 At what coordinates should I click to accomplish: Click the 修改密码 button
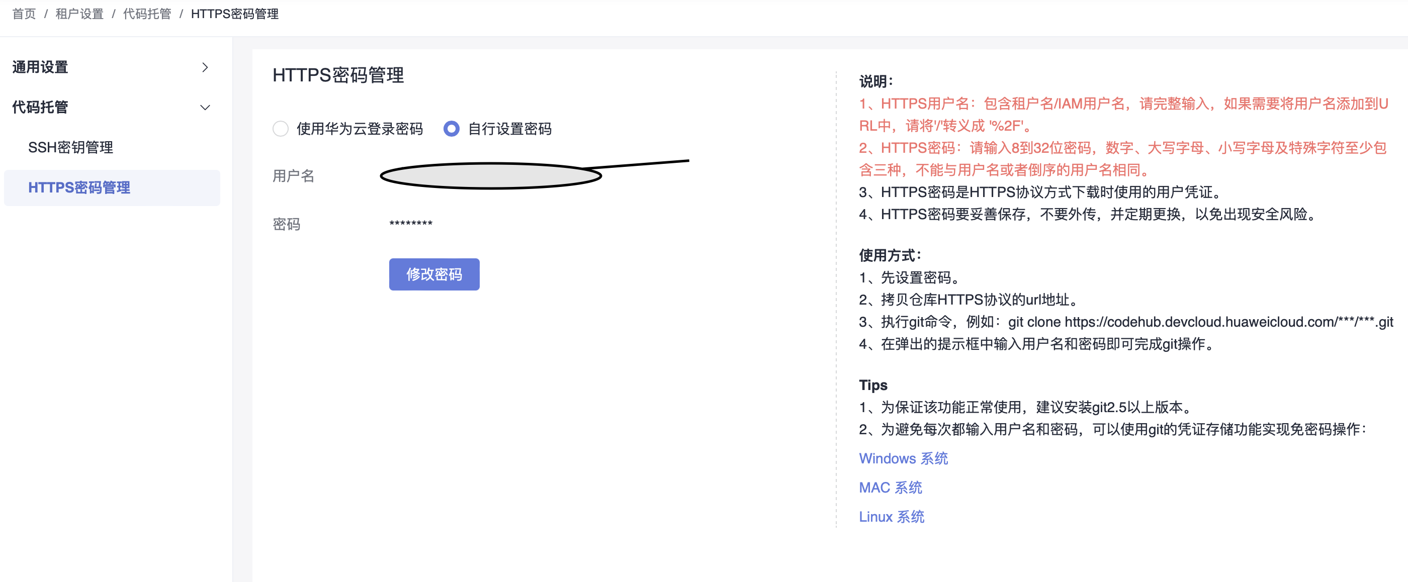tap(434, 274)
